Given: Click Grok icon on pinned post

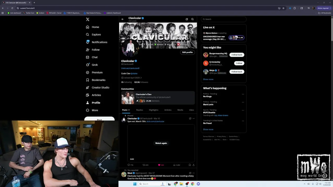Looking at the screenshot, I should (x=190, y=118).
